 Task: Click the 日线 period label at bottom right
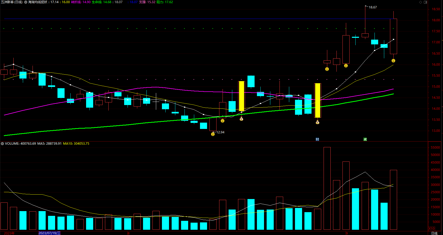pos(435,233)
